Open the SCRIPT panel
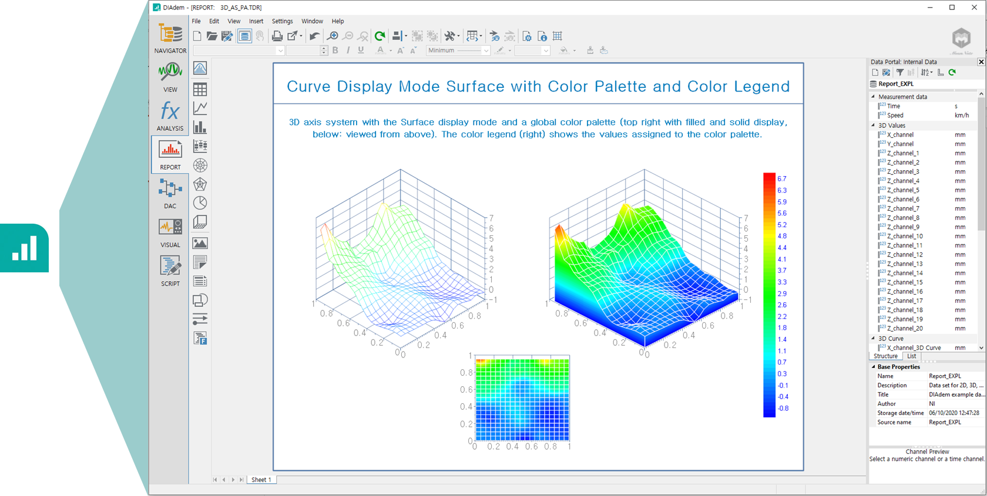The width and height of the screenshot is (987, 496). click(x=170, y=271)
